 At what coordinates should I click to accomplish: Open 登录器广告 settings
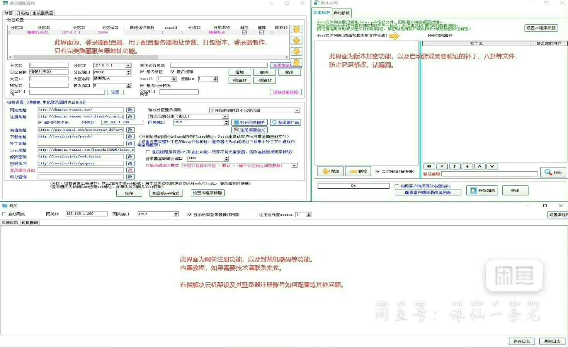click(x=285, y=122)
